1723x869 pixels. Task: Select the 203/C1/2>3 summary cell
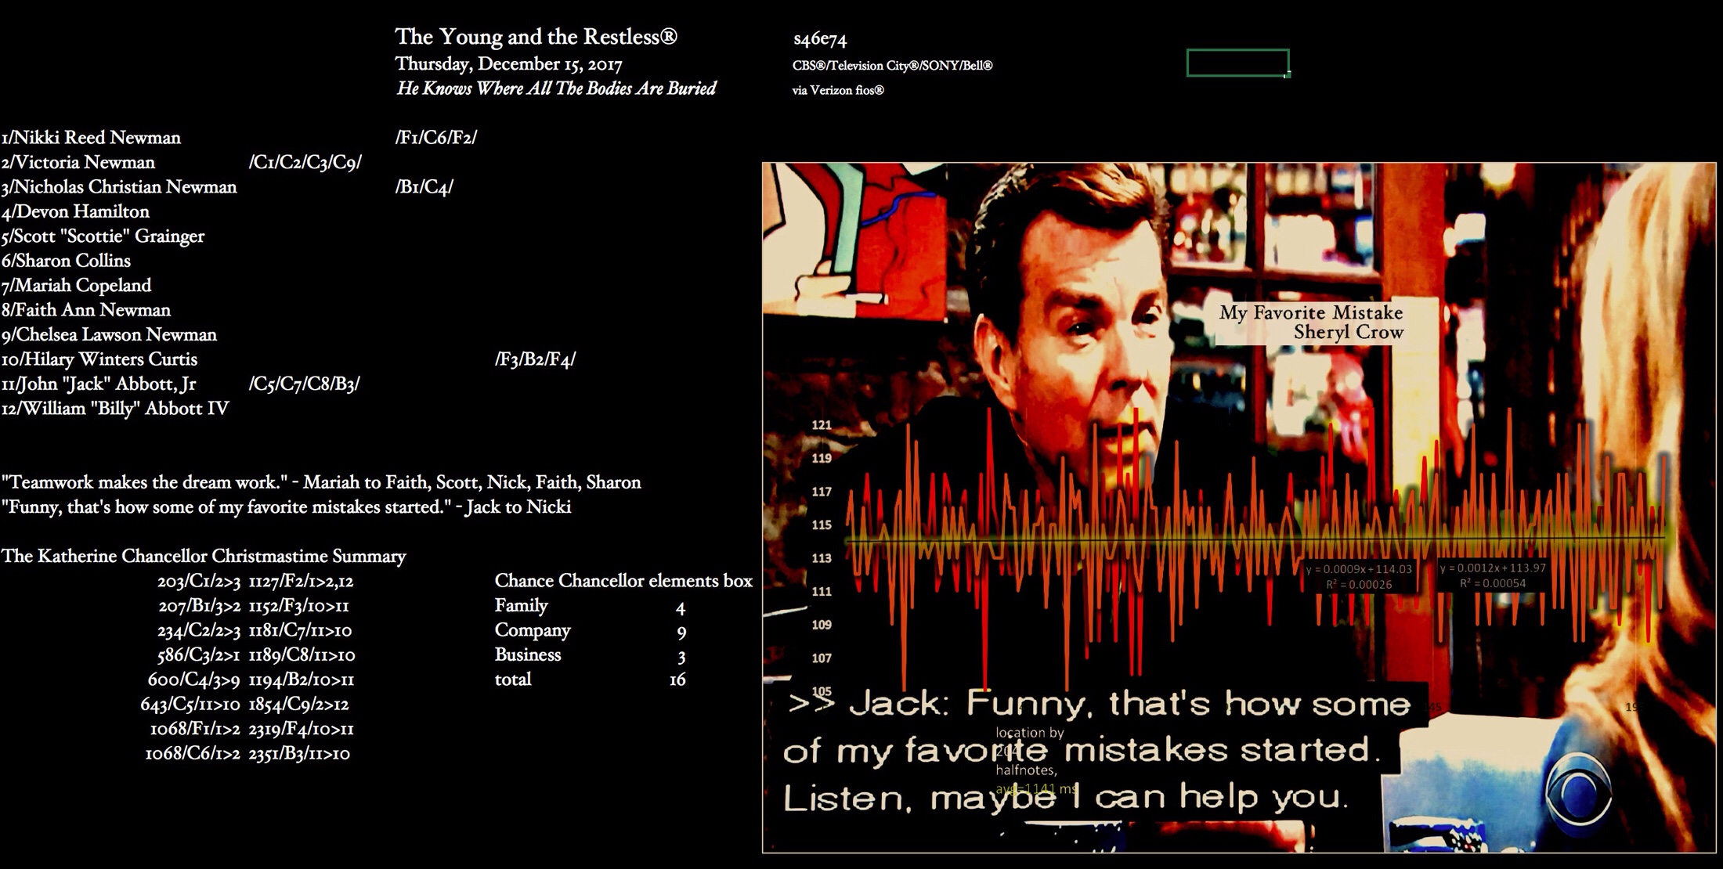coord(199,581)
